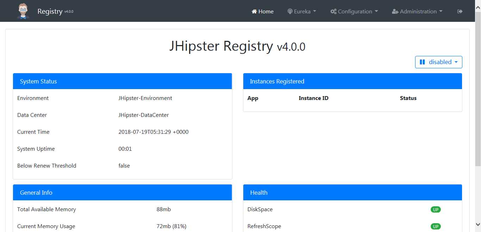
Task: Click the v4.0.0 version label in navbar
Action: point(69,12)
